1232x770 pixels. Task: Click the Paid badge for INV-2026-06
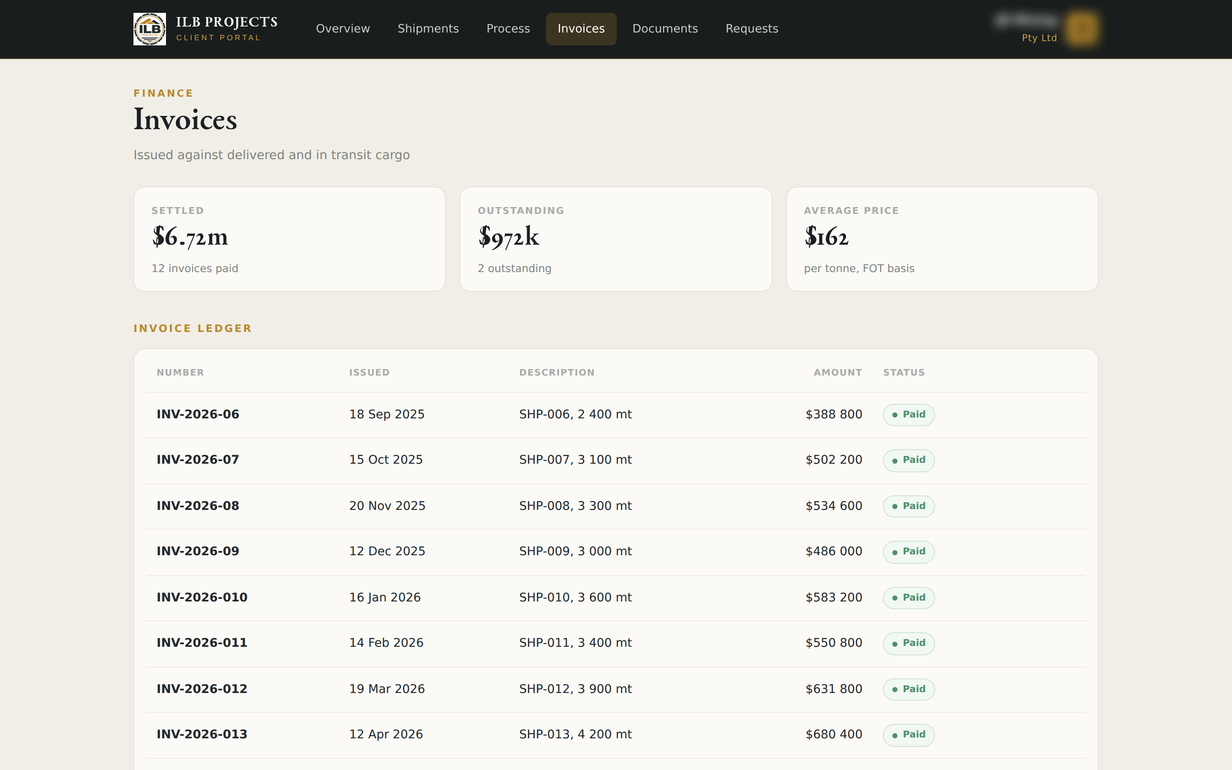[x=909, y=415]
